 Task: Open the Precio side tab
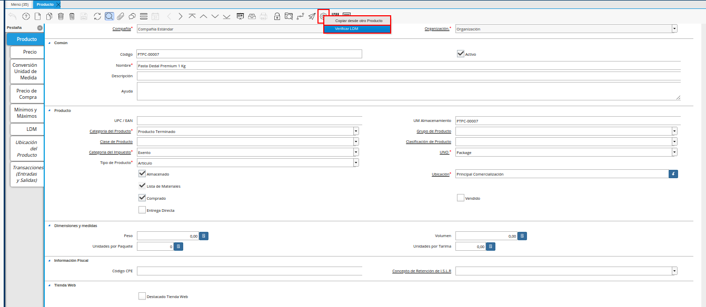coord(26,52)
